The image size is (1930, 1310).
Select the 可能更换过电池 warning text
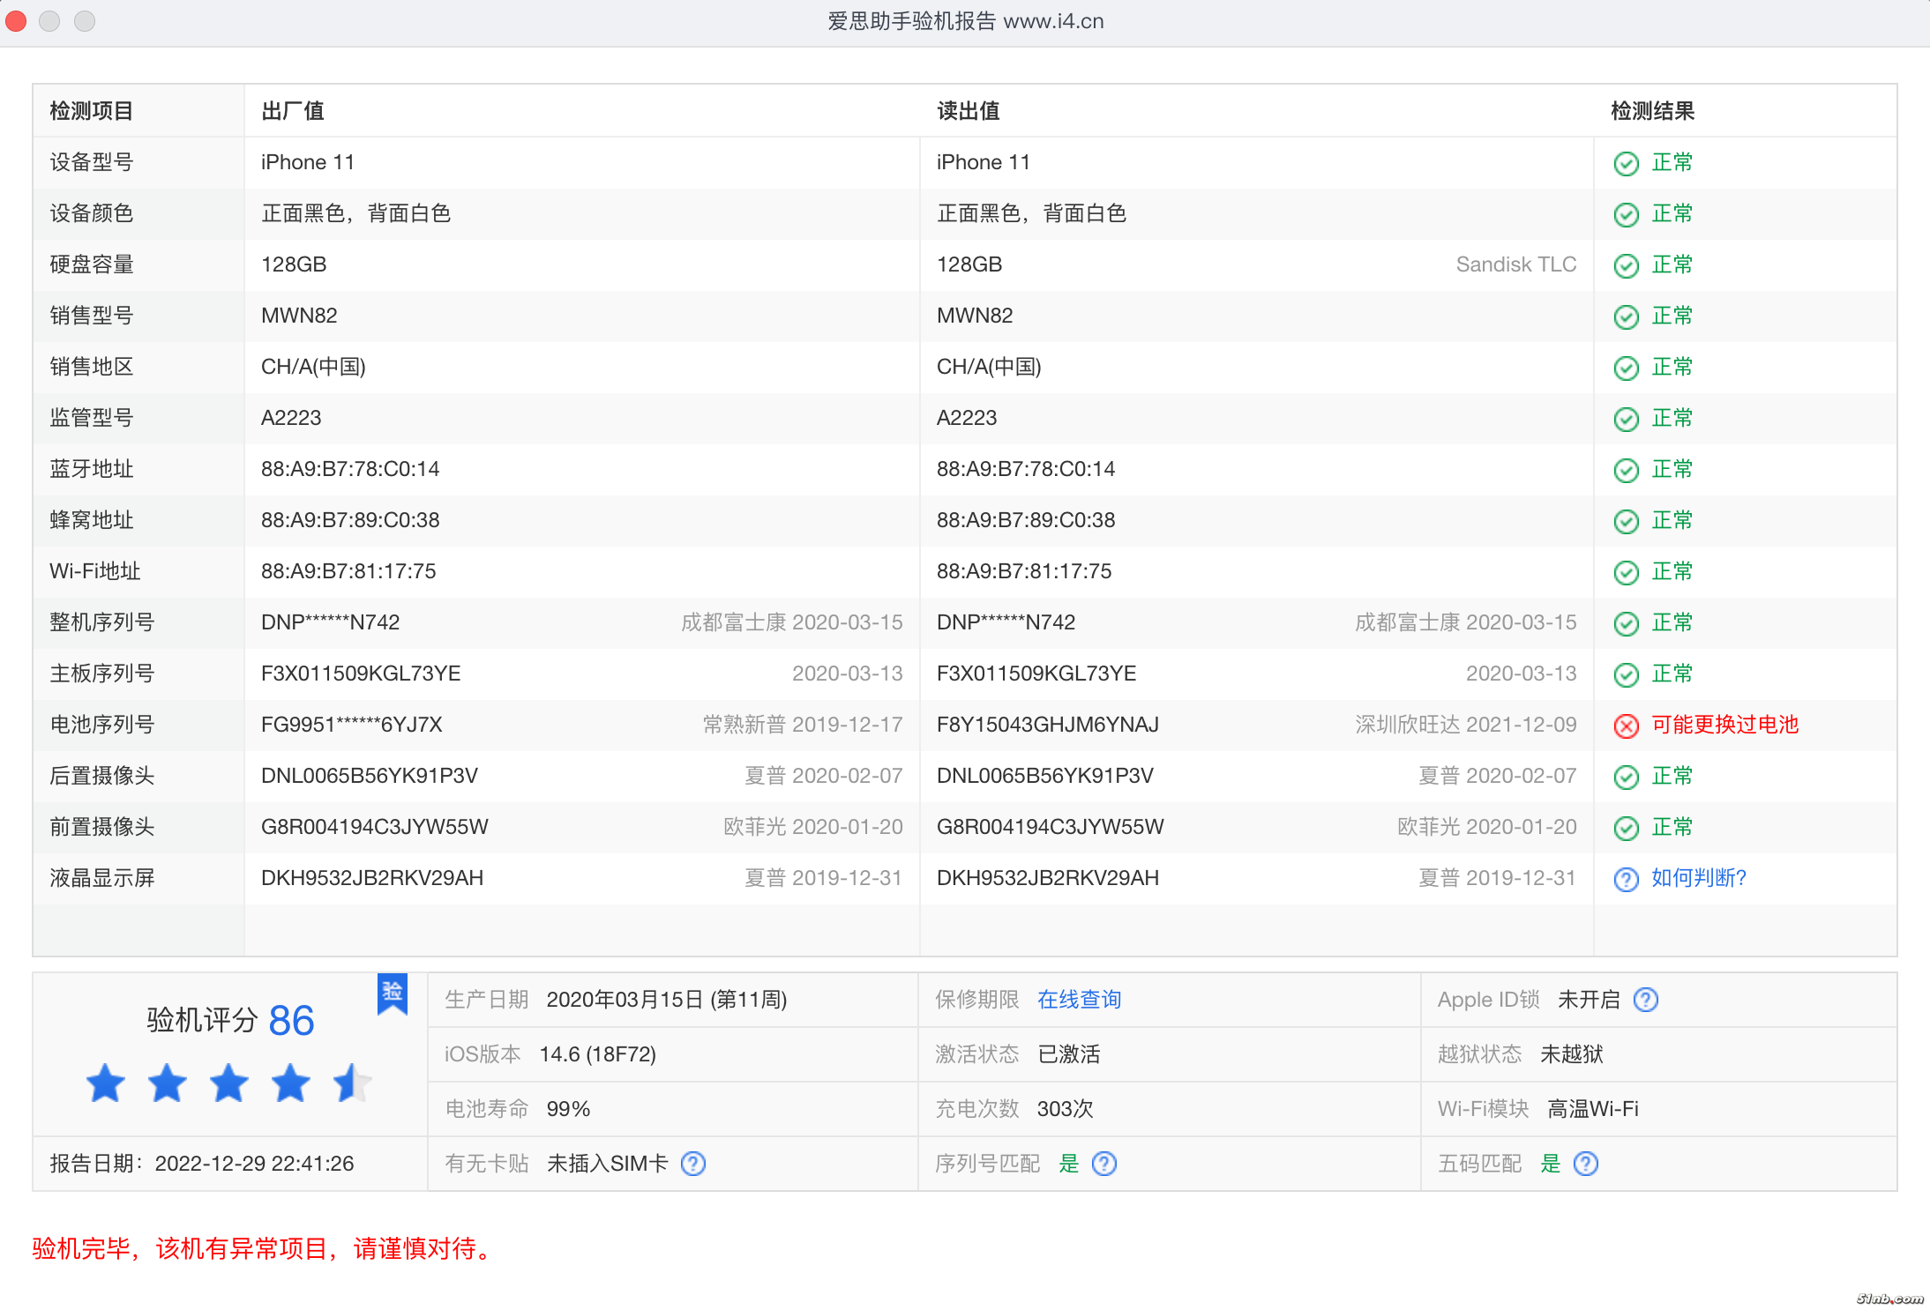(1724, 726)
